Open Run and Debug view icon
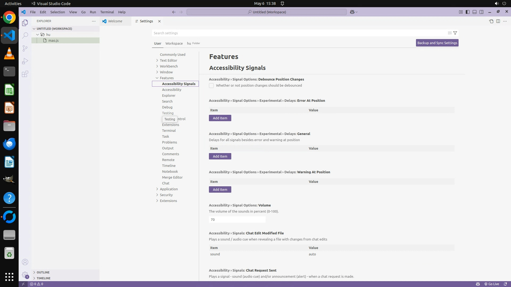511x287 pixels. 25,61
